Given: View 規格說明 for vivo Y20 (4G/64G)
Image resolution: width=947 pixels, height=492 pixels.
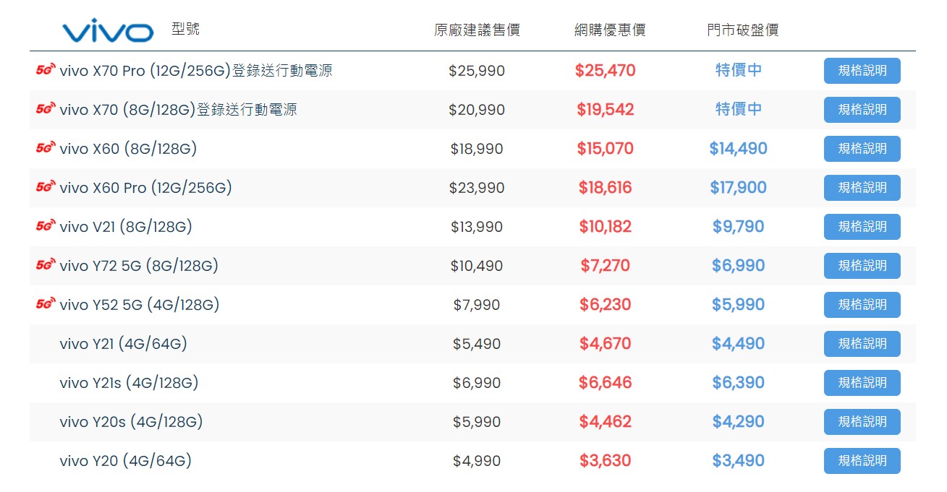Looking at the screenshot, I should 862,461.
